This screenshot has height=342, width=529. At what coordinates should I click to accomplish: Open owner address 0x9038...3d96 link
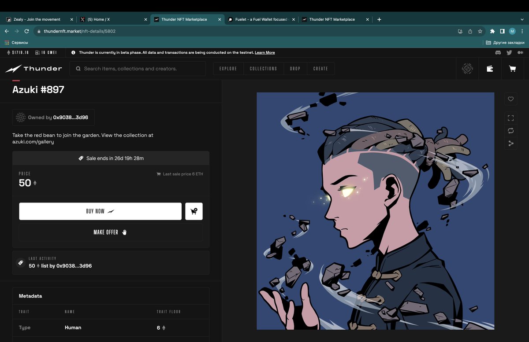point(71,118)
